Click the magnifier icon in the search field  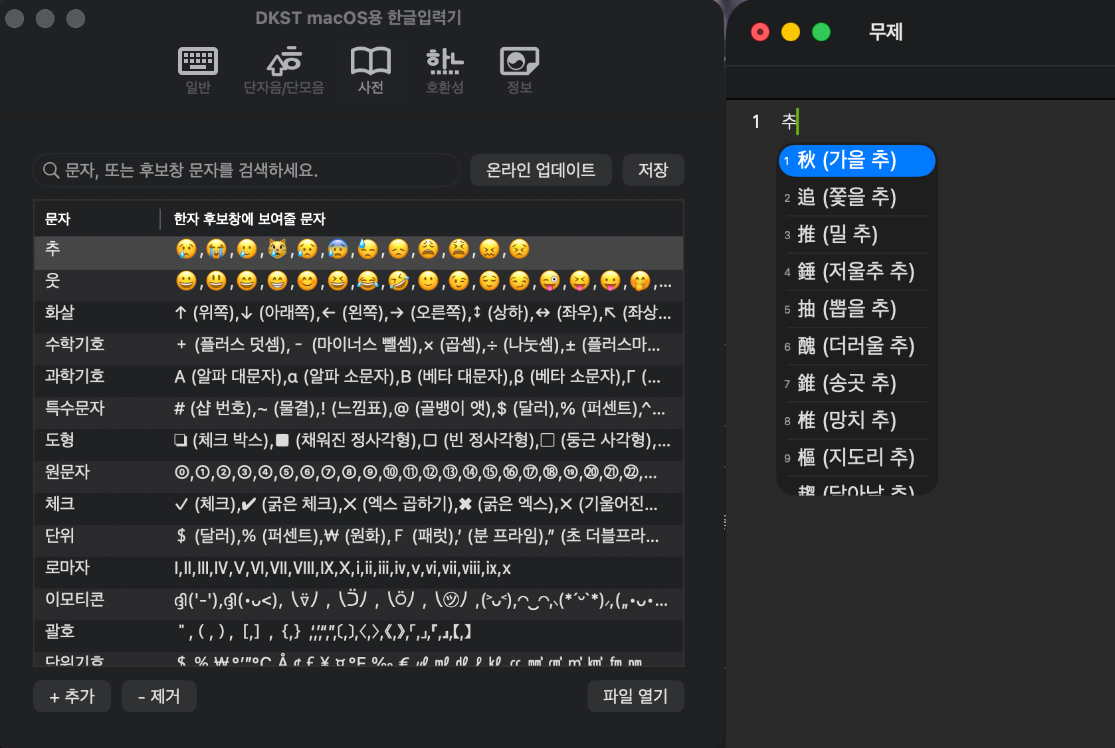pyautogui.click(x=51, y=170)
